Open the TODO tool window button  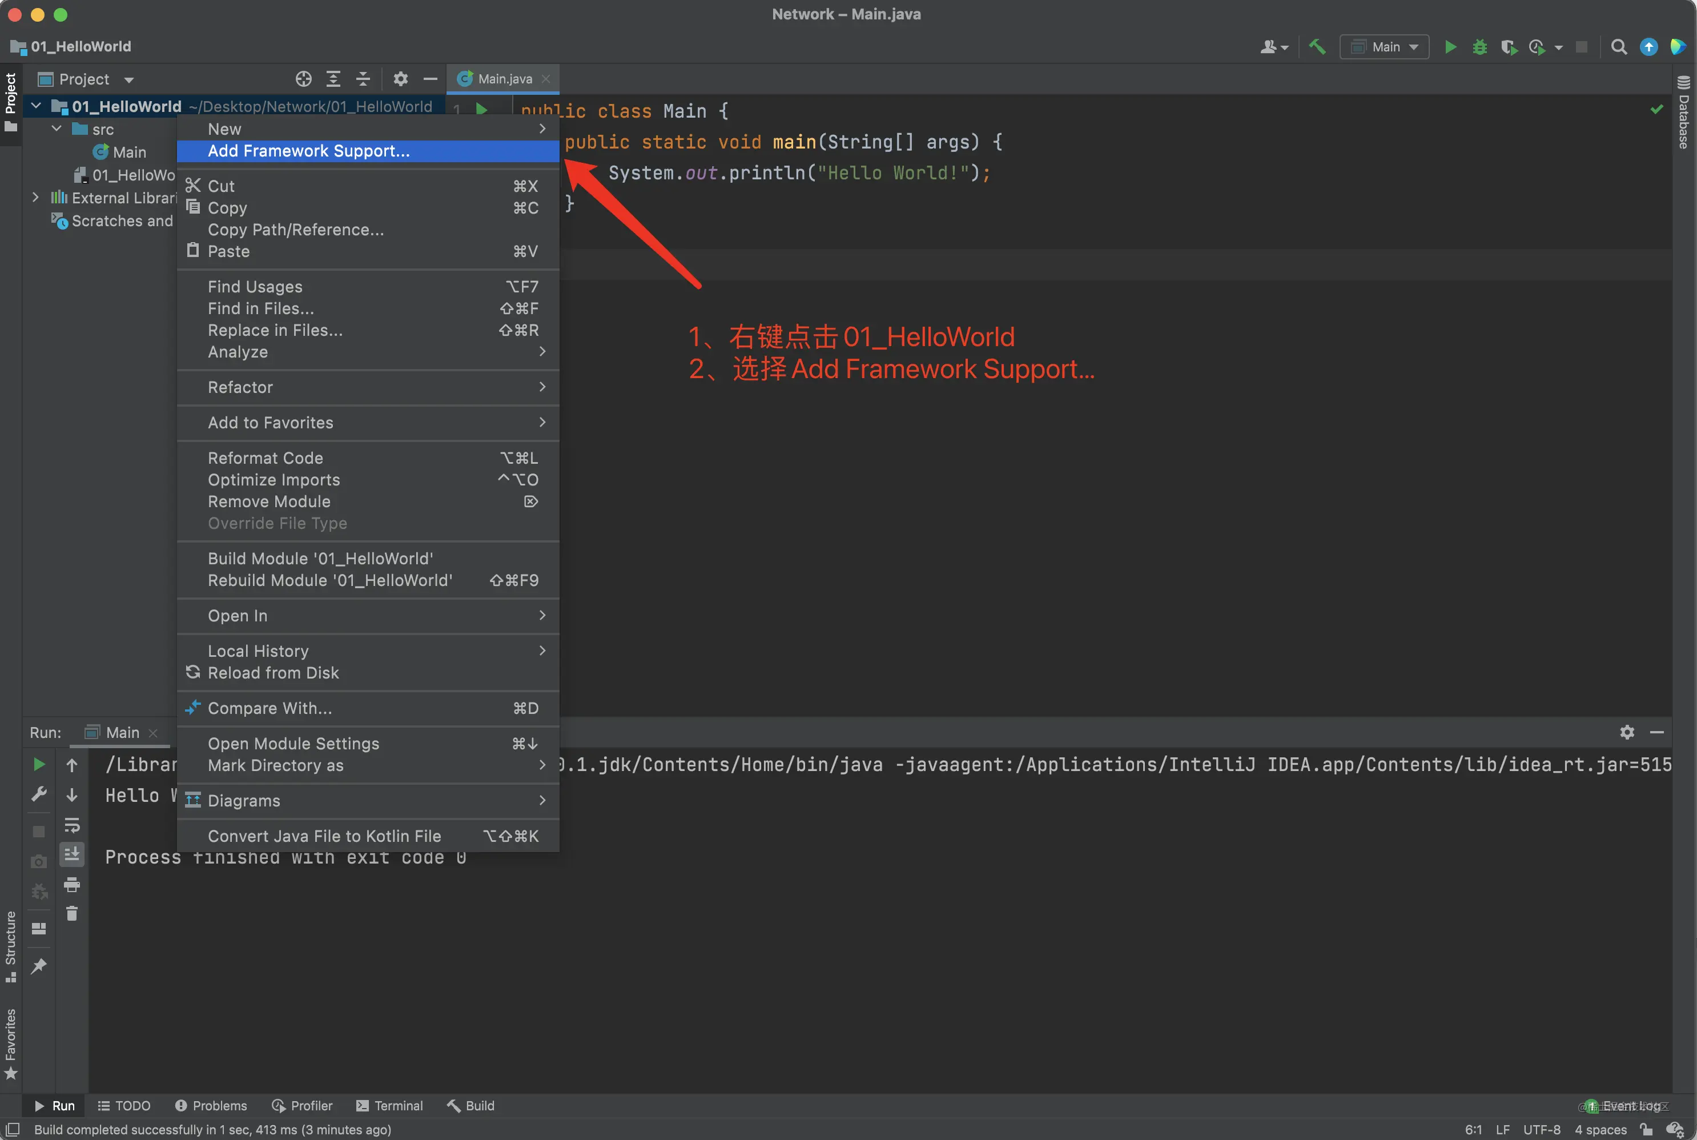(124, 1105)
